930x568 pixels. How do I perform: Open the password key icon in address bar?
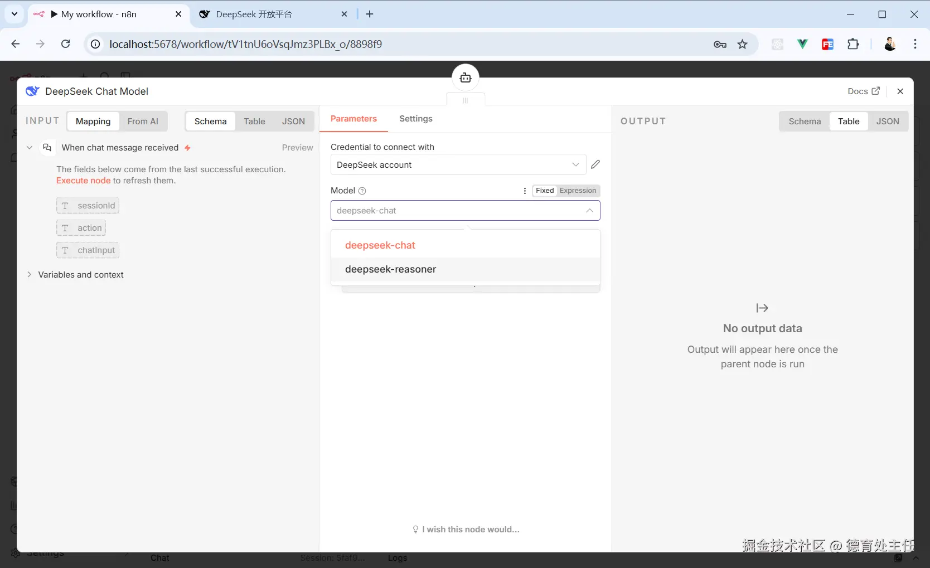(720, 44)
